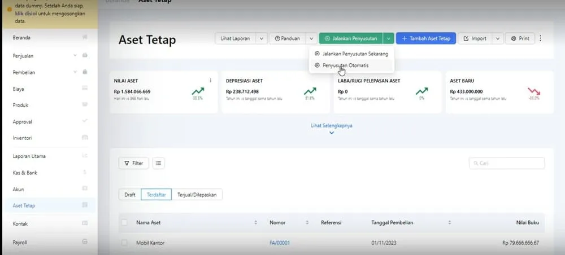Image resolution: width=565 pixels, height=255 pixels.
Task: Click the three-dot icon on Nilai Aset card
Action: 211,81
